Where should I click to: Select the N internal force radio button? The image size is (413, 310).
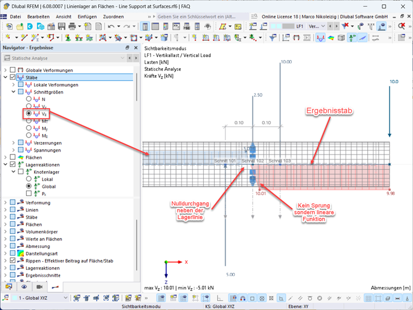click(x=29, y=99)
